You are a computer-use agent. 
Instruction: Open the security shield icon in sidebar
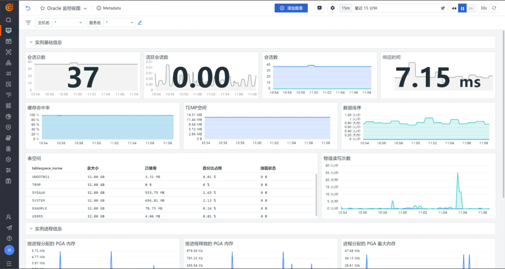8,127
